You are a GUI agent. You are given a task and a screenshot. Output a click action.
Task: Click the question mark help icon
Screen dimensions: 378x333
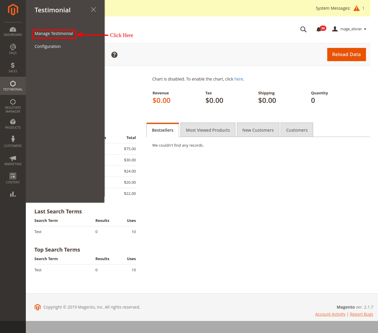tap(114, 55)
